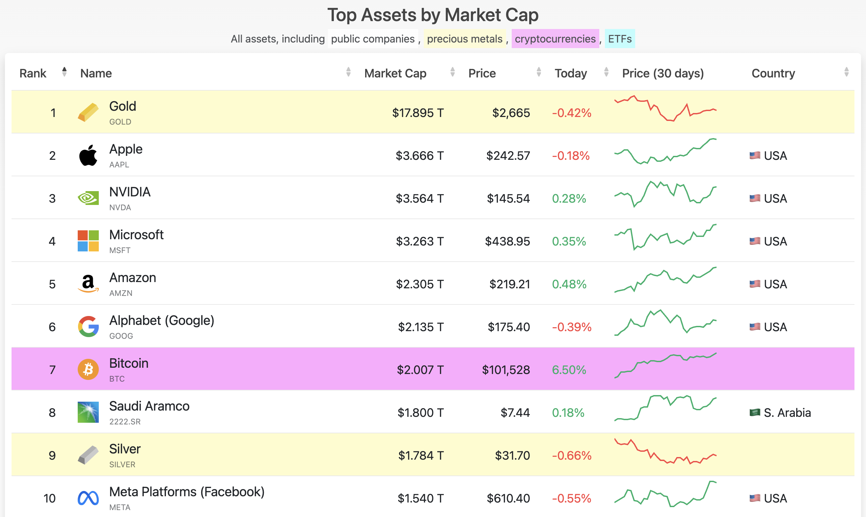Click the Saudi Aramco company logo
Viewport: 866px width, 517px height.
coord(88,412)
